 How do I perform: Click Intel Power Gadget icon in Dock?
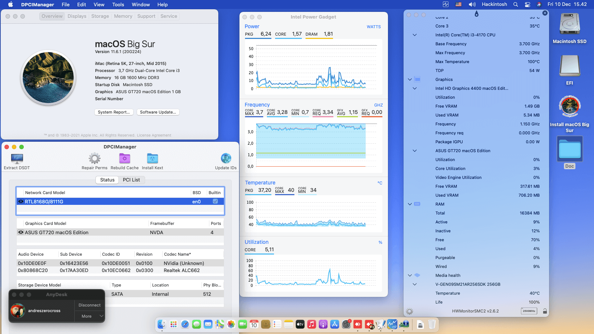[x=392, y=324]
